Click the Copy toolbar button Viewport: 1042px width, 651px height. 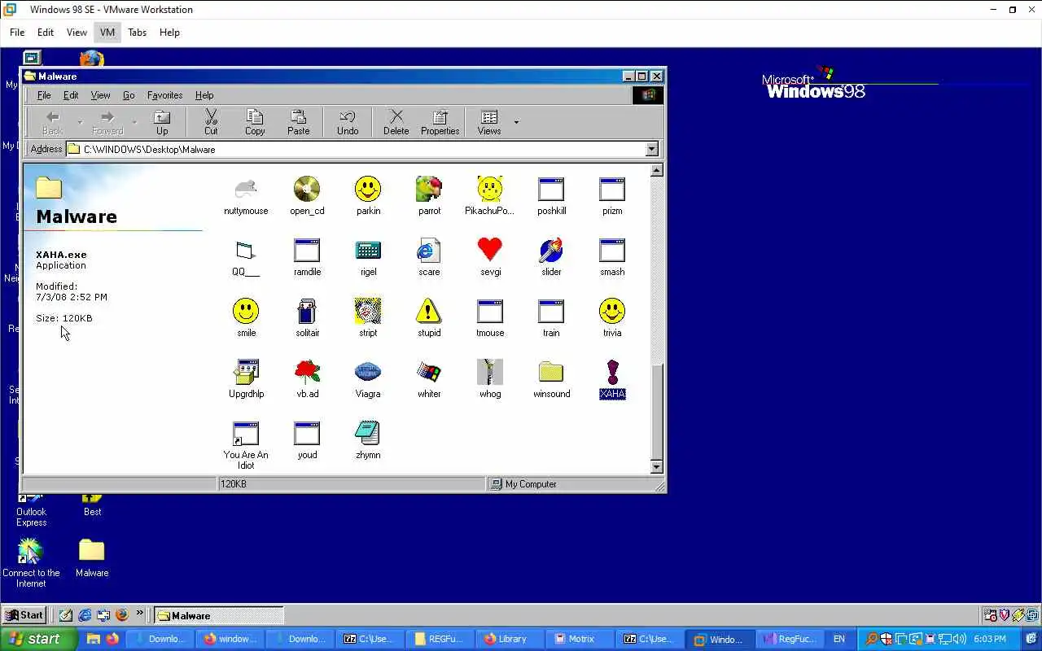255,122
